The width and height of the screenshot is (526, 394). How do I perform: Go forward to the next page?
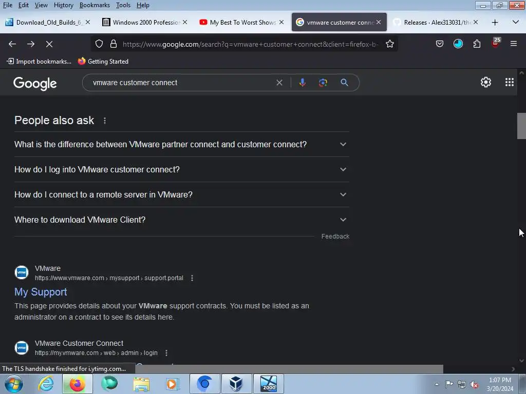[x=31, y=44]
